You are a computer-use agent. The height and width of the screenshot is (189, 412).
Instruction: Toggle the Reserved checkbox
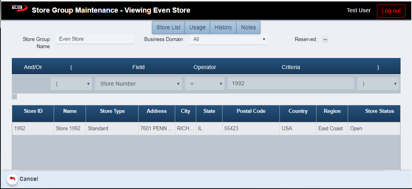click(x=325, y=39)
